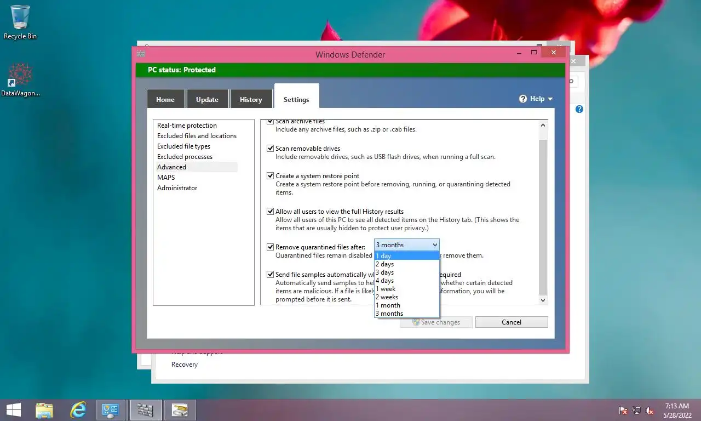The height and width of the screenshot is (421, 701).
Task: Pick 1 week from dropdown list
Action: (406, 289)
